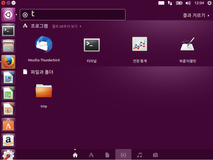Open the sound volume indicator
The height and width of the screenshot is (160, 213).
[188, 3]
